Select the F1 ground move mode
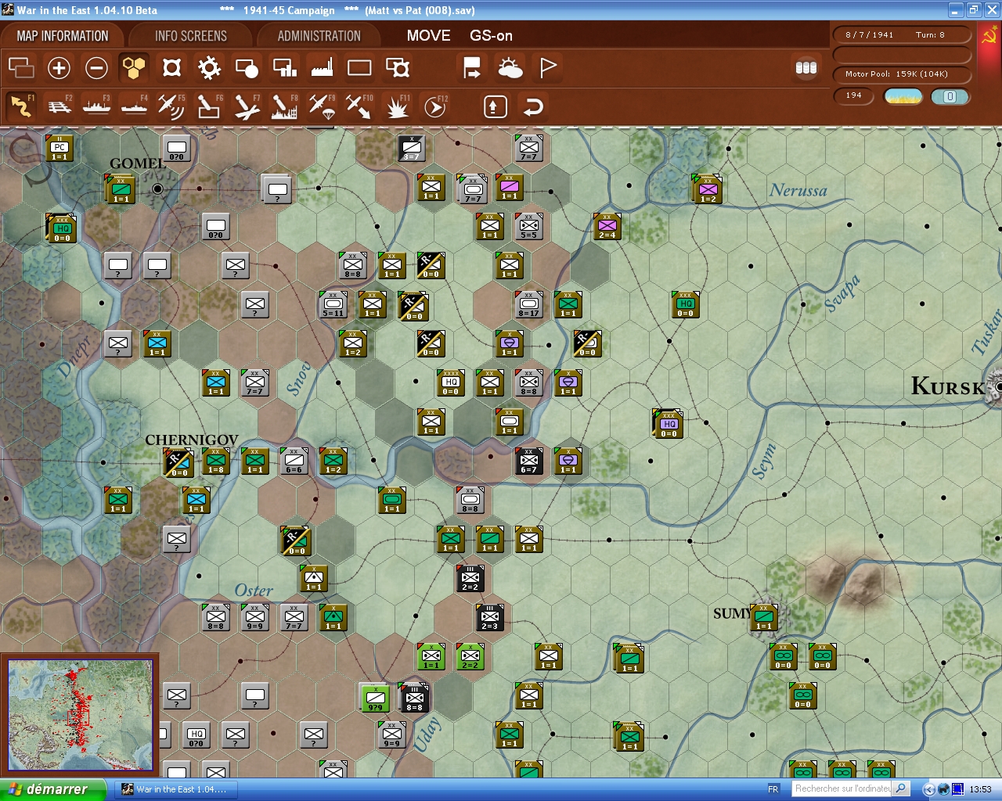1002x801 pixels. pyautogui.click(x=21, y=106)
